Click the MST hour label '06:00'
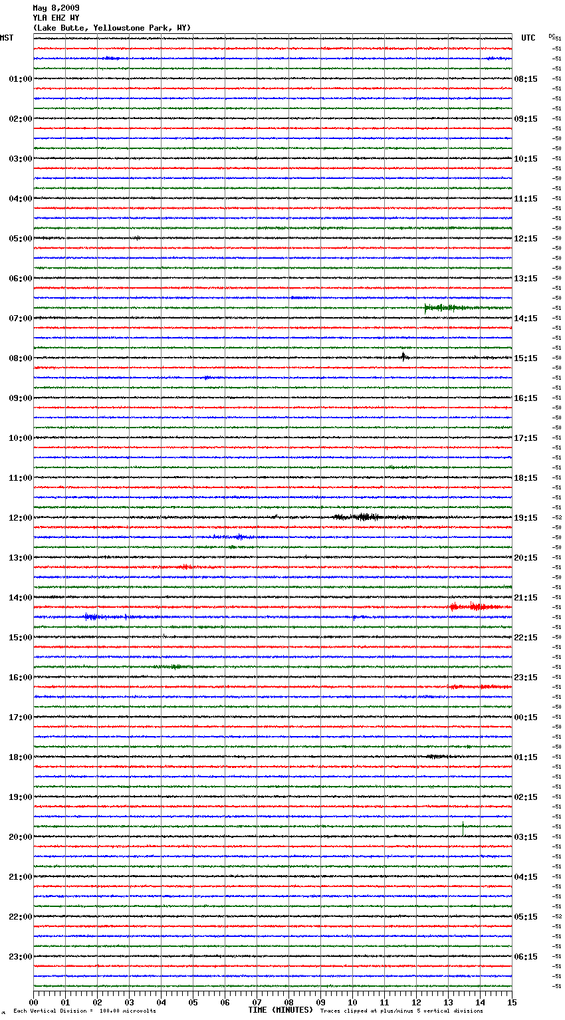The width and height of the screenshot is (565, 1020). coord(21,279)
